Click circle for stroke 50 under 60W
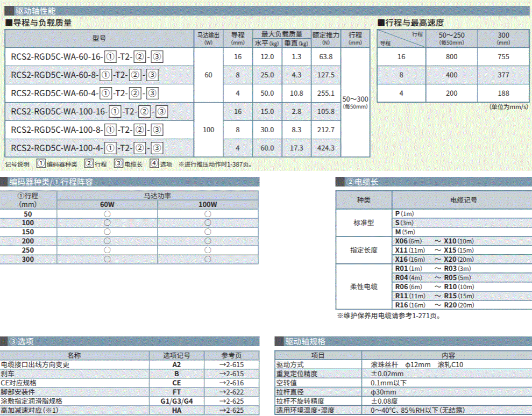Viewport: 532px width, 416px height. (107, 214)
